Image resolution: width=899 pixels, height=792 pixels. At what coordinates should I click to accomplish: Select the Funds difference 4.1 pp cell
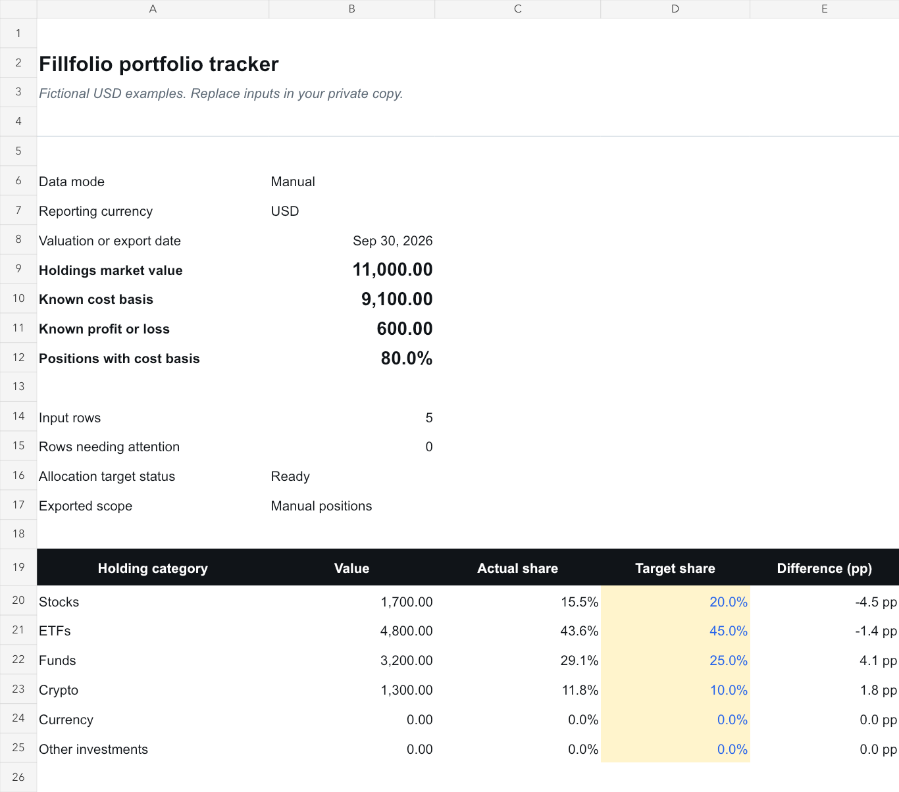coord(825,660)
